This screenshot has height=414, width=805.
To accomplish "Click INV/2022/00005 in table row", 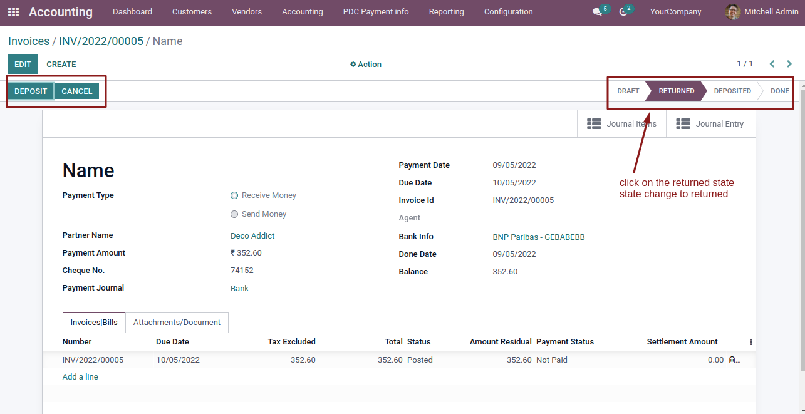I will [93, 360].
